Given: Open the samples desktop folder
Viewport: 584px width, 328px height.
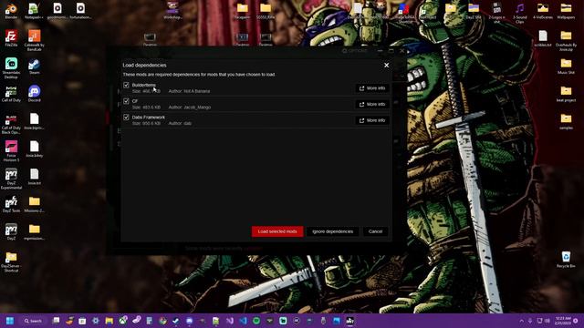Looking at the screenshot, I should coord(566,121).
